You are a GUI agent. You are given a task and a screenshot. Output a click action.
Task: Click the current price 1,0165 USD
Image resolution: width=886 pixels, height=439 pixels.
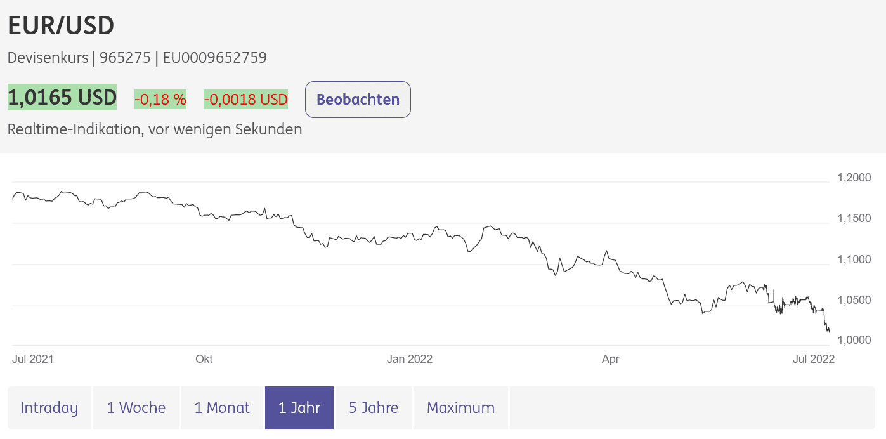[x=62, y=98]
